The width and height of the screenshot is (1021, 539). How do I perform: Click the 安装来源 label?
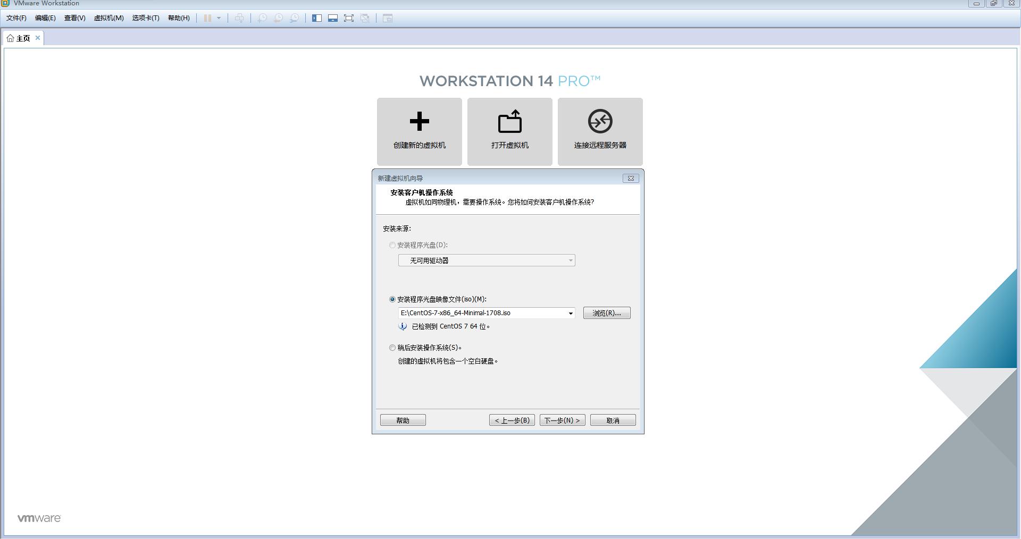(397, 229)
